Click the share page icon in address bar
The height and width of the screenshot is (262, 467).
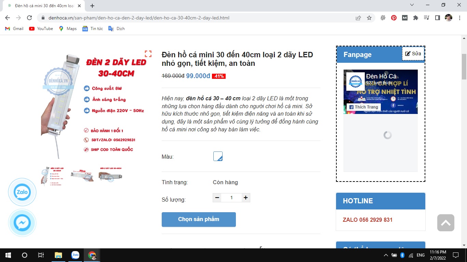click(358, 18)
